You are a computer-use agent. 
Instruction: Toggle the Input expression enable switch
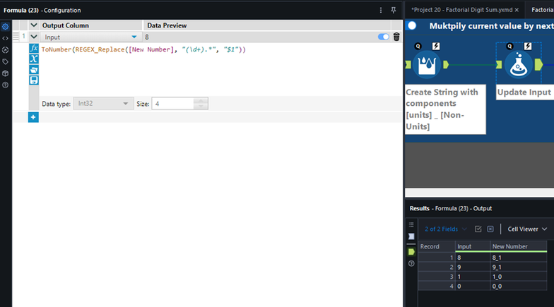(383, 37)
